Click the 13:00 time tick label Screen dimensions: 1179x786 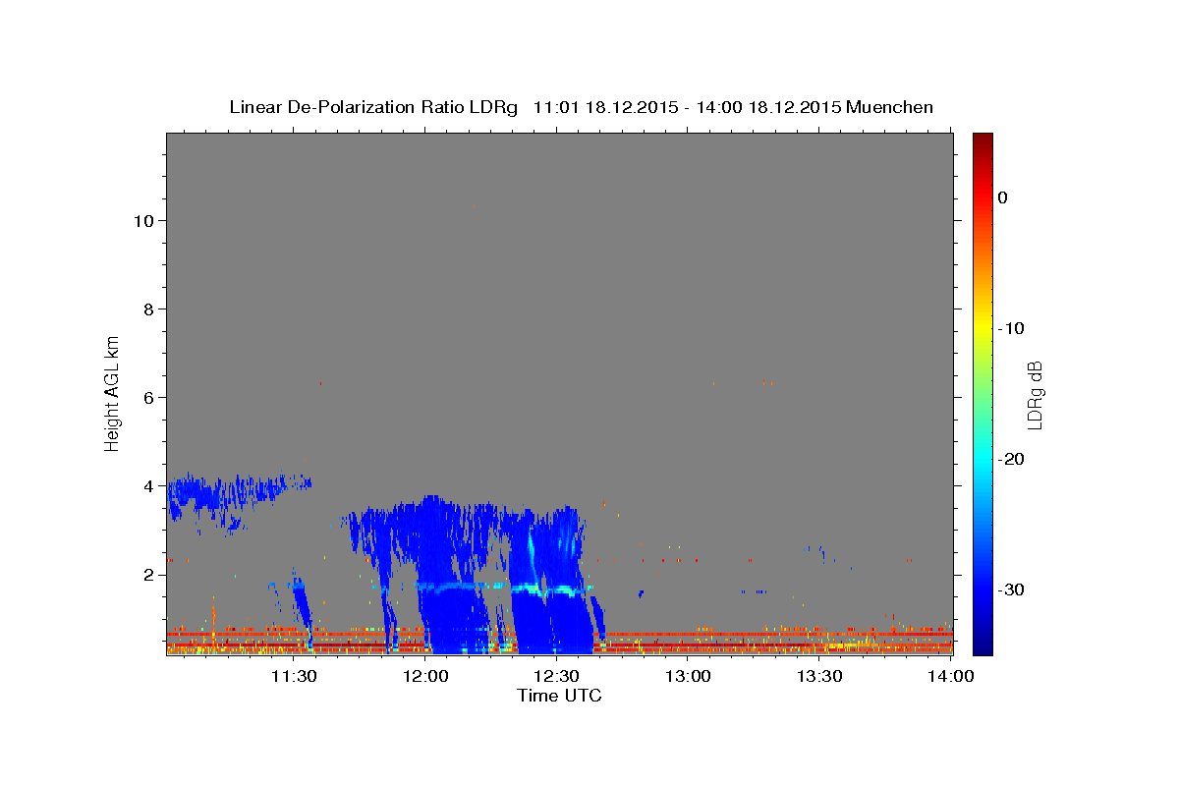click(688, 676)
